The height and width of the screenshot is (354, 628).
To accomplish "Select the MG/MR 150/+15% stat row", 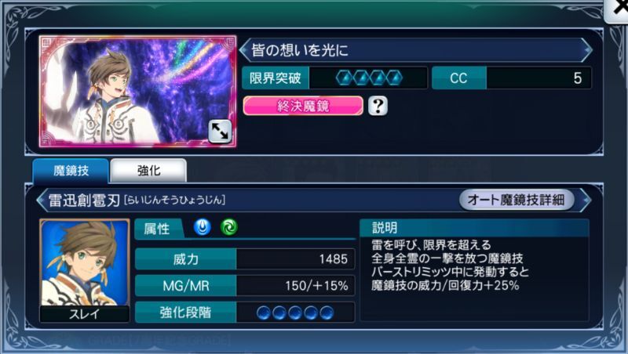I will click(x=245, y=286).
